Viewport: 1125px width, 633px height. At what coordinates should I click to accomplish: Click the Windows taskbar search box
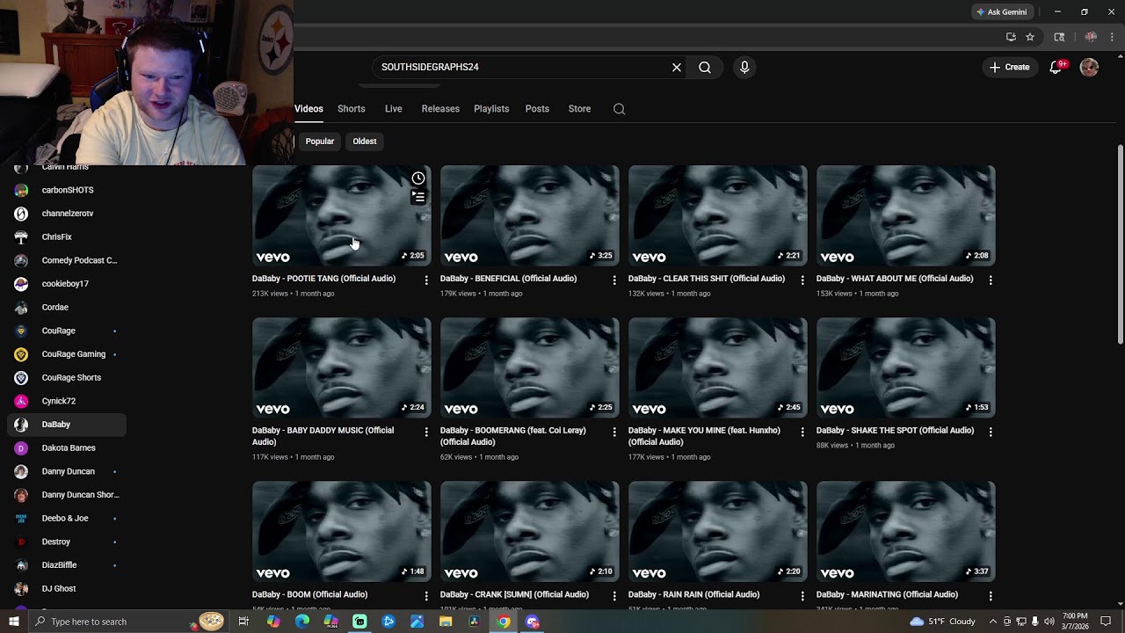(128, 622)
